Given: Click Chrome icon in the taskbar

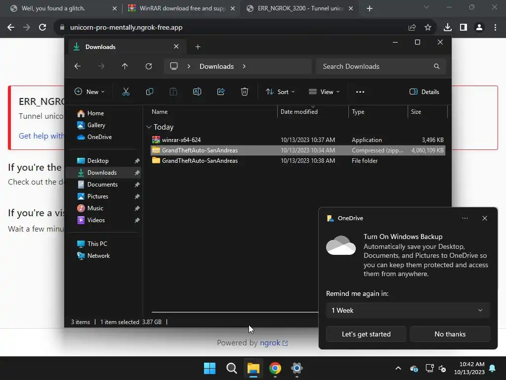Looking at the screenshot, I should click(x=275, y=368).
